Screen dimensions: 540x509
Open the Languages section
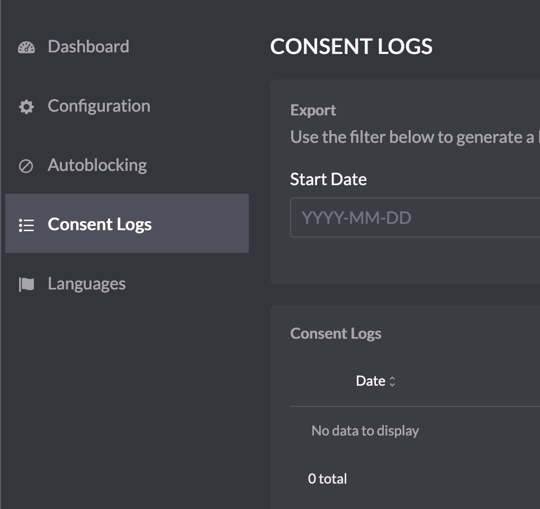coord(87,284)
